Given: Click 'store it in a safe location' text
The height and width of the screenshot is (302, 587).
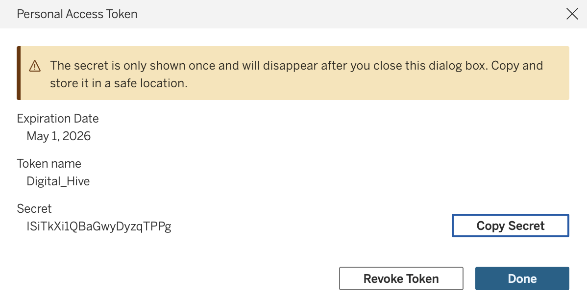Looking at the screenshot, I should coord(118,83).
